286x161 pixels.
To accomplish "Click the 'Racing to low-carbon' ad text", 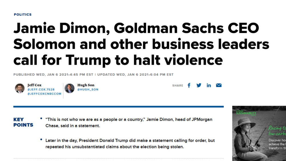I will [277, 131].
